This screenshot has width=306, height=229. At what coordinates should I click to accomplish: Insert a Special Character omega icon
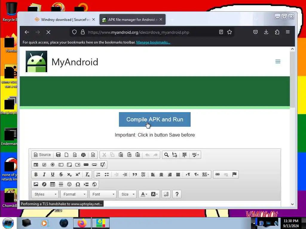tap(78, 184)
